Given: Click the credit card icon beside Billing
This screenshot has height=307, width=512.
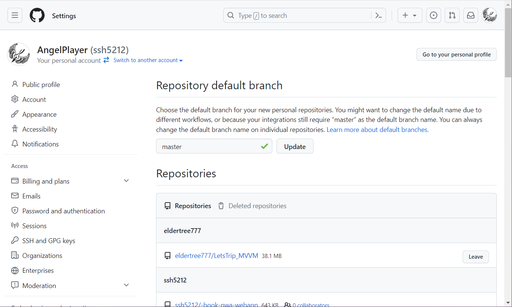Looking at the screenshot, I should pos(15,181).
